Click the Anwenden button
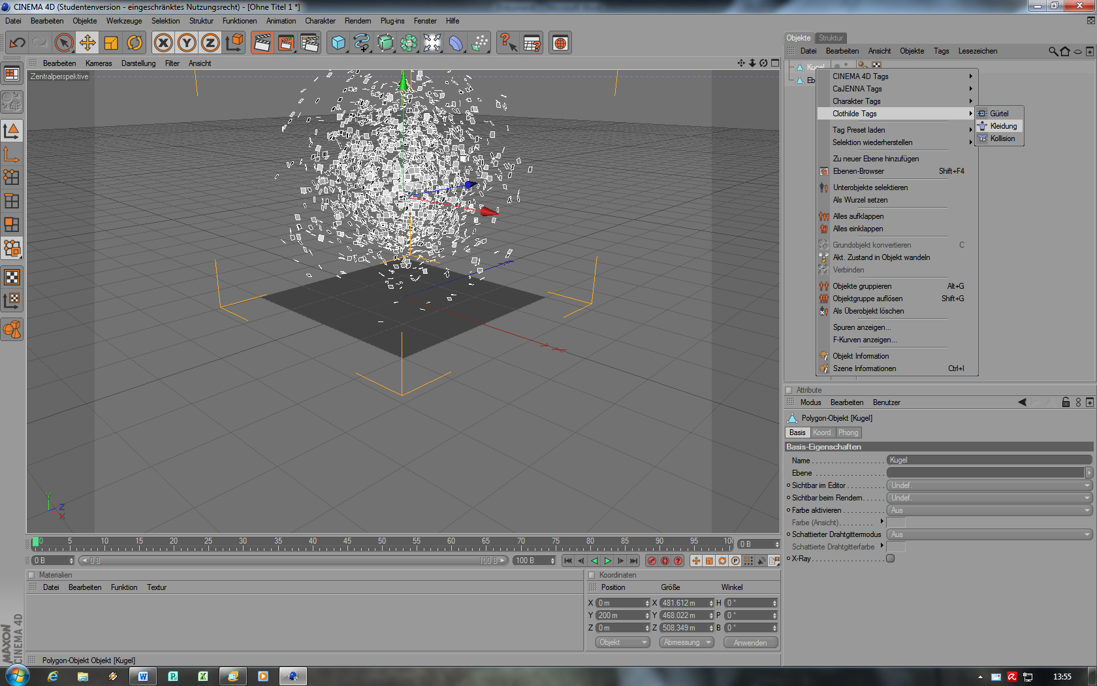This screenshot has width=1097, height=686. point(750,642)
